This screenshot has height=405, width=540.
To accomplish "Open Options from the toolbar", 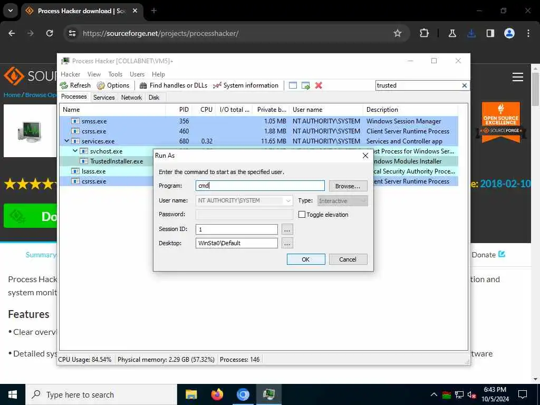I will (x=113, y=85).
